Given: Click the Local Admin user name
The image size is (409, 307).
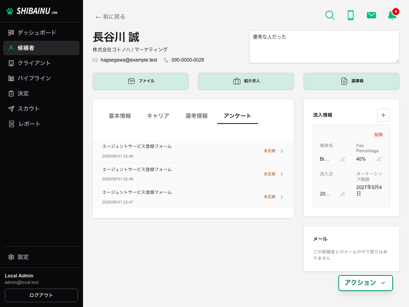Looking at the screenshot, I should [x=19, y=276].
